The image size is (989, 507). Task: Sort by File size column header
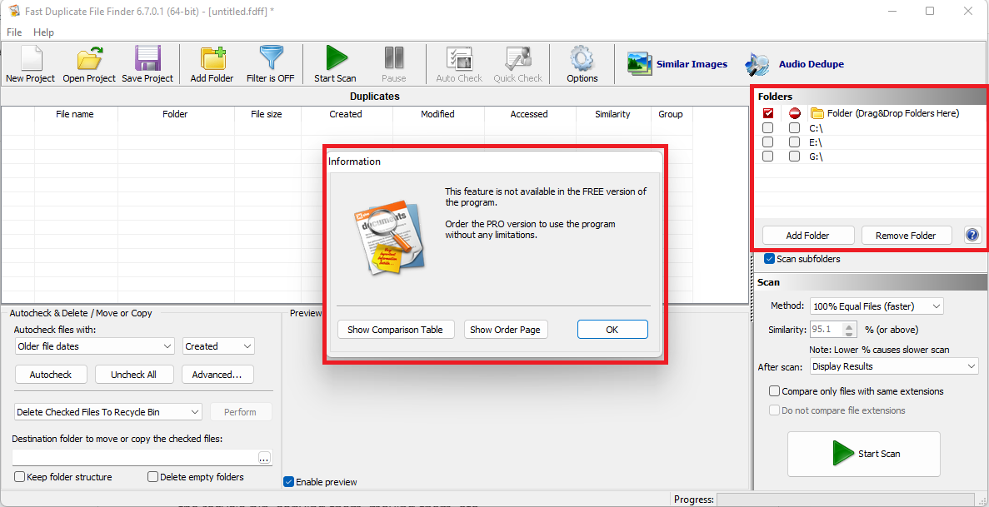[266, 114]
